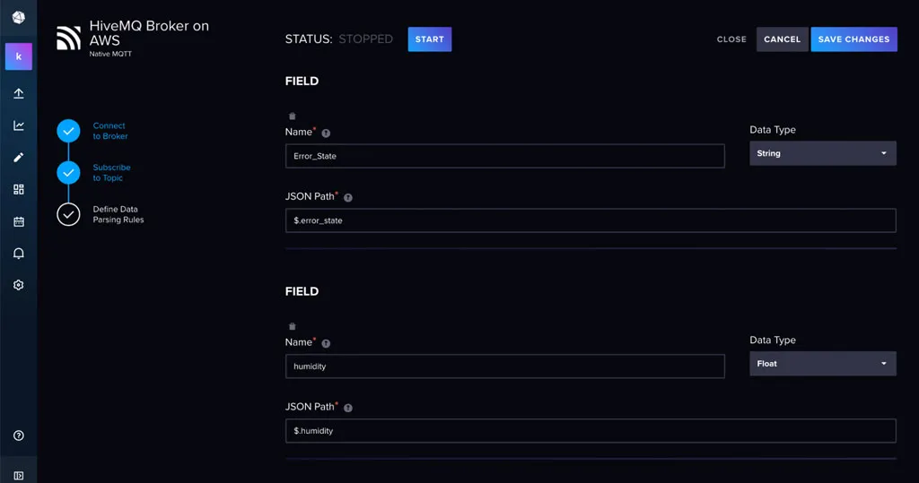Click the InfluxDB logo icon in the sidebar
The height and width of the screenshot is (483, 919).
[18, 18]
